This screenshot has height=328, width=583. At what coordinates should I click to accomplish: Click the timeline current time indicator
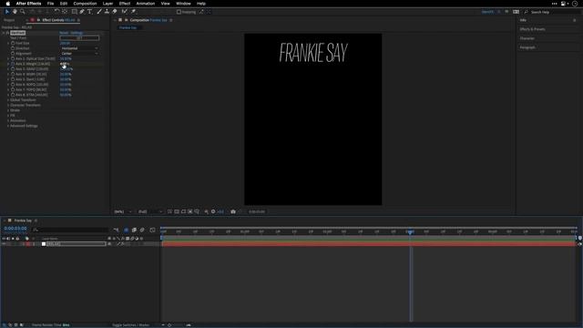tap(410, 231)
